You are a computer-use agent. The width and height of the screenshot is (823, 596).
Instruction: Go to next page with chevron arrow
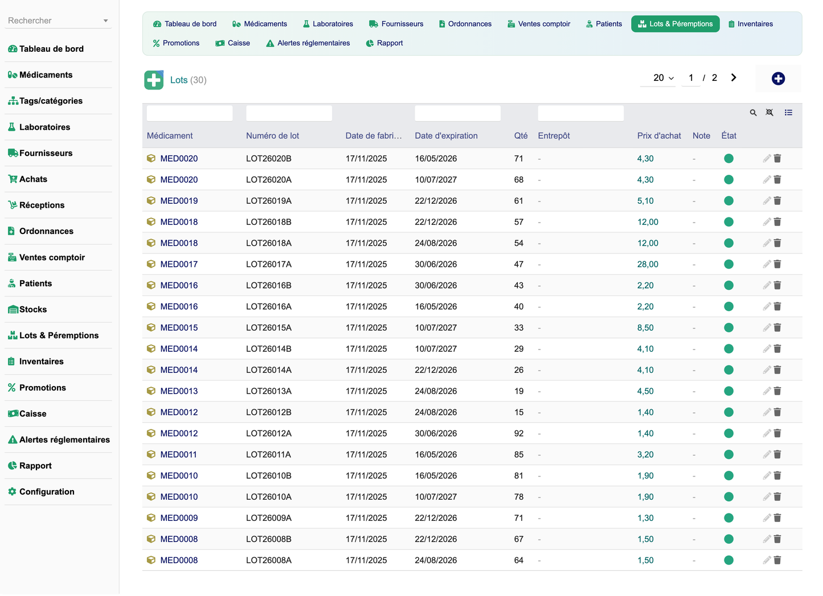coord(734,77)
